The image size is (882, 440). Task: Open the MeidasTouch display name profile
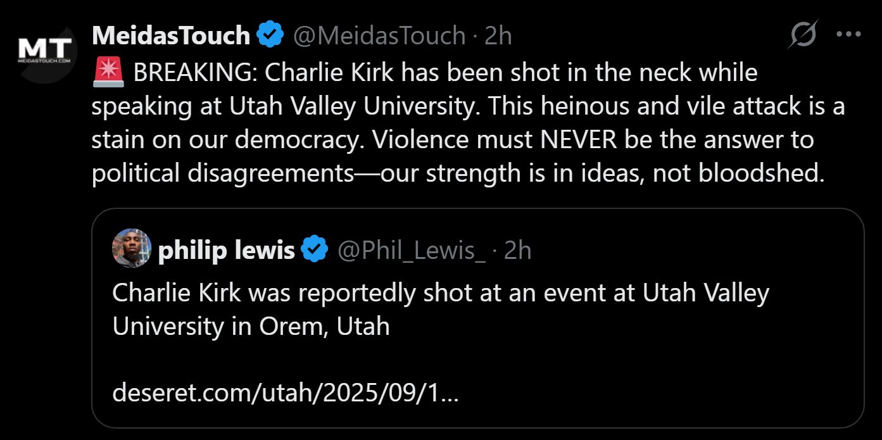[x=171, y=35]
